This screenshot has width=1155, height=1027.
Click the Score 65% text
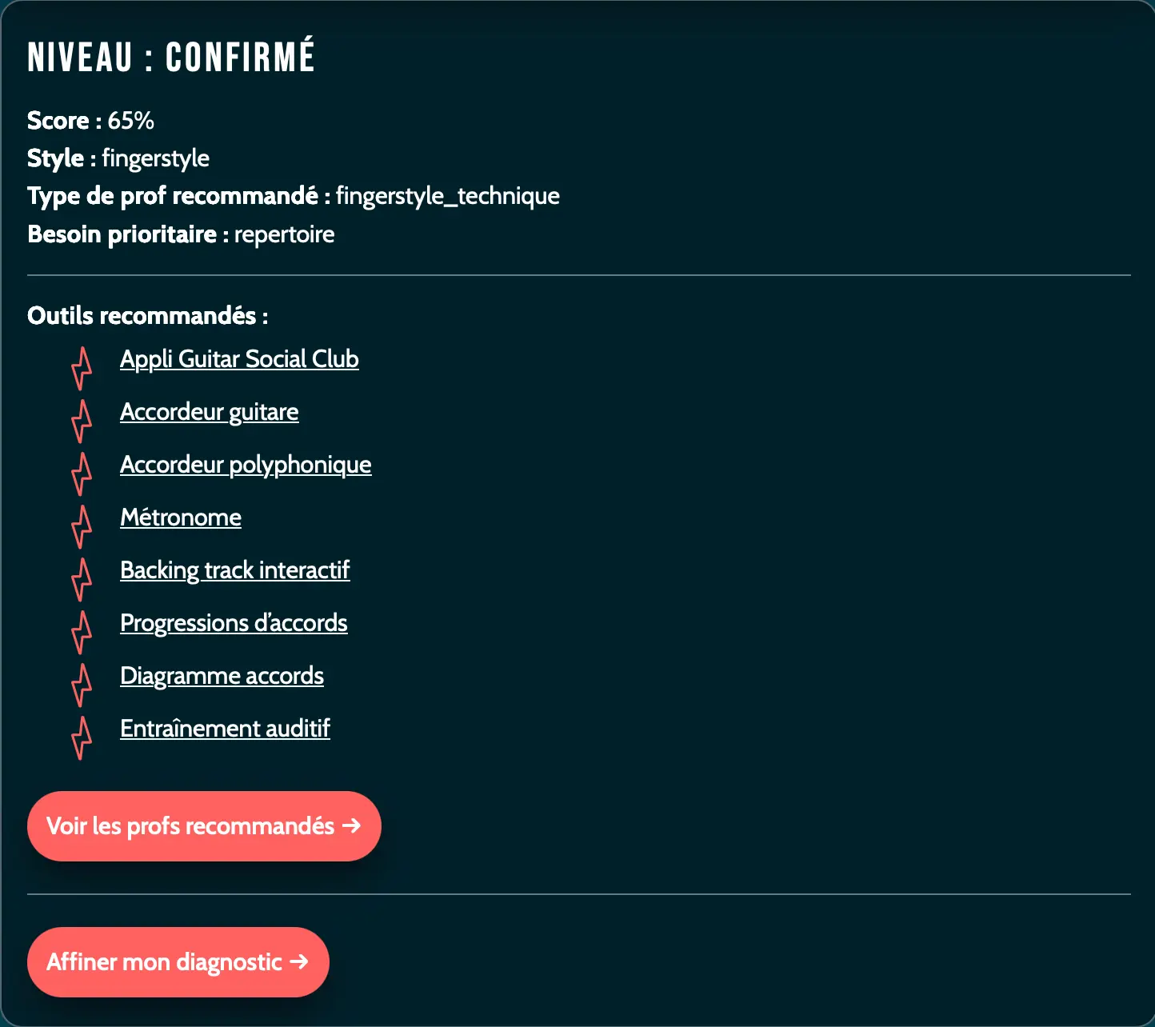[x=90, y=121]
